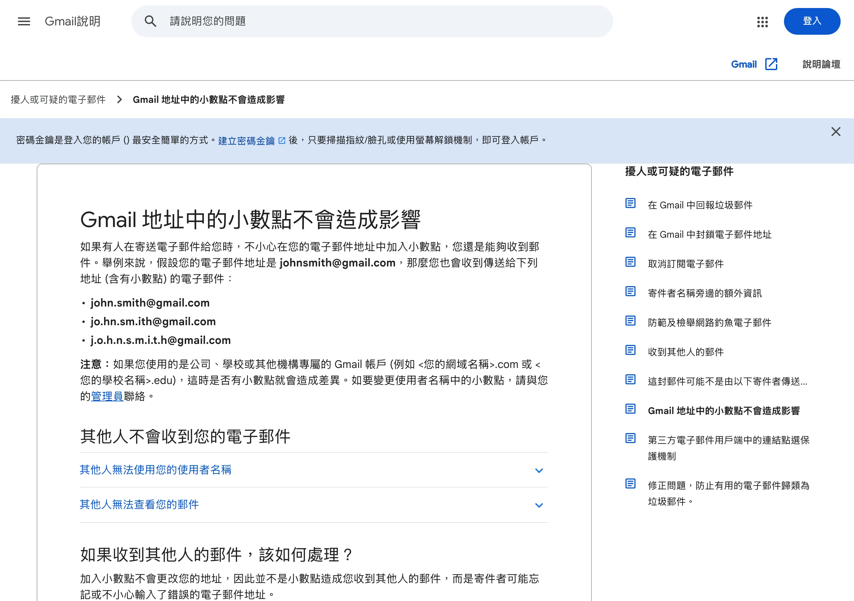Open sidebar article 這封郵件可能不是由以下寄件者傳送...
This screenshot has height=601, width=854.
(x=727, y=382)
